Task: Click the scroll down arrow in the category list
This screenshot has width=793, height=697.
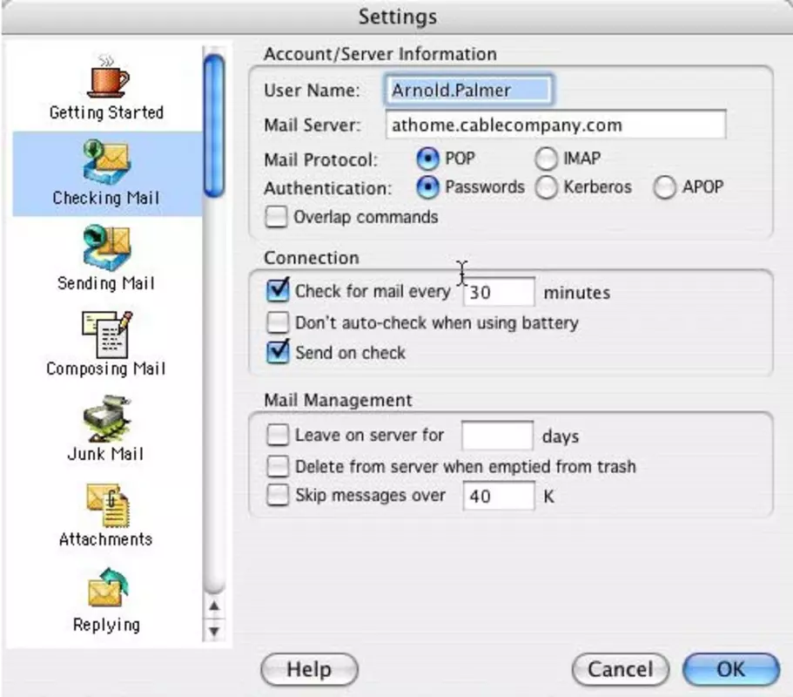Action: 214,631
